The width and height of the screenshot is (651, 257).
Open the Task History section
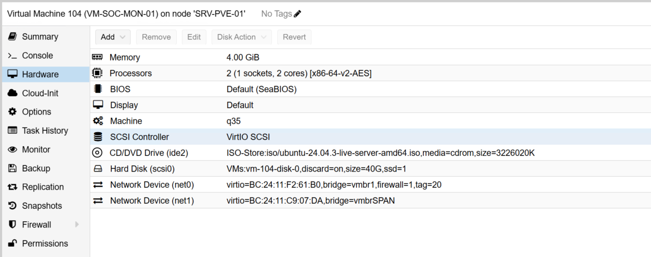pyautogui.click(x=45, y=131)
